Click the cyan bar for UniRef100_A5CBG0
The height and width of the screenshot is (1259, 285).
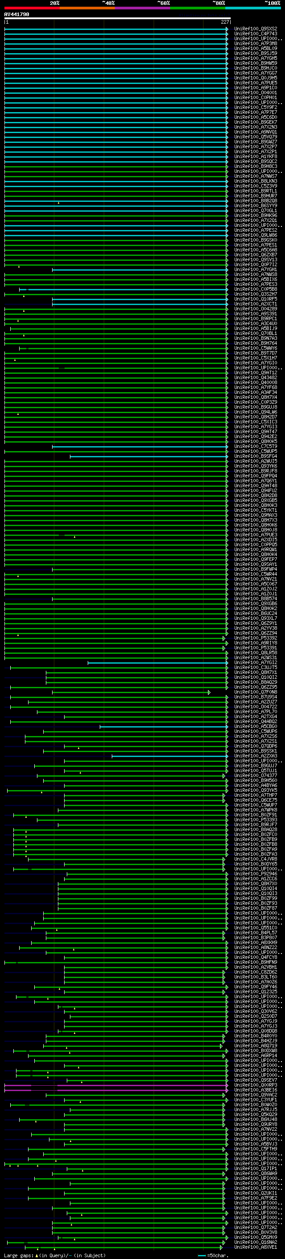[x=164, y=727]
